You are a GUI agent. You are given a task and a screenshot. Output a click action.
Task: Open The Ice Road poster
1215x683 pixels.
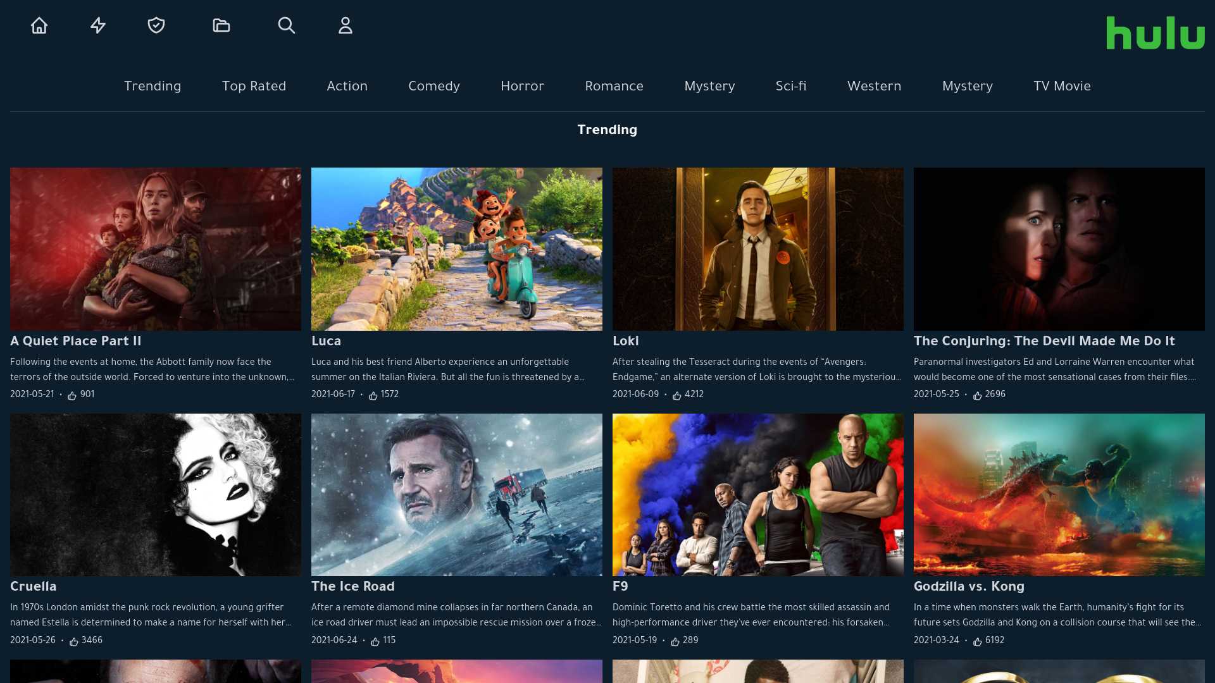click(457, 495)
